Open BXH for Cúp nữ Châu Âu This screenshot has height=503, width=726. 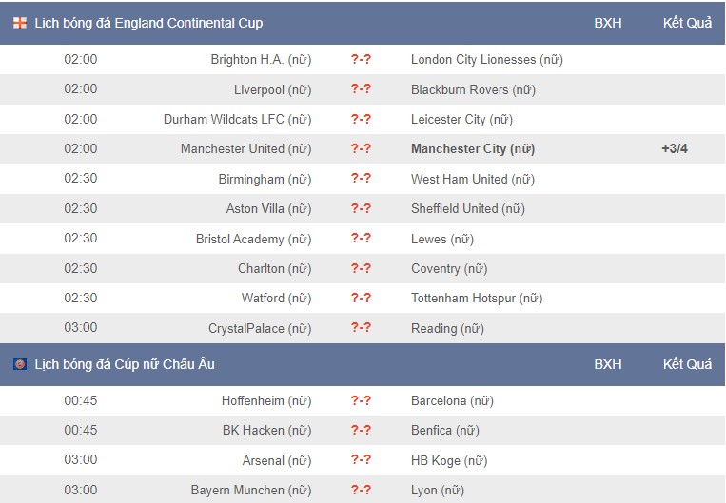(x=607, y=364)
